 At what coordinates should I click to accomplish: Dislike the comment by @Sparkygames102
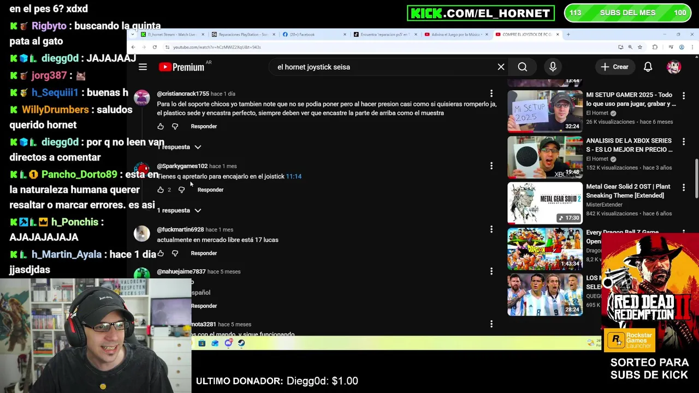tap(181, 189)
